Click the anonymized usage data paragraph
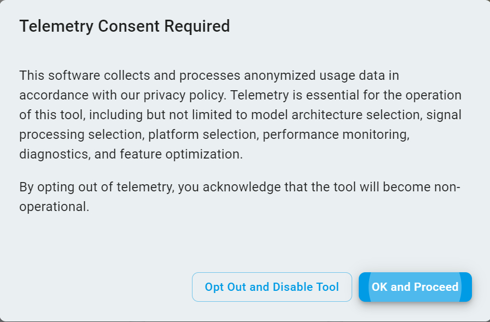Viewport: 490px width, 322px height. [241, 115]
